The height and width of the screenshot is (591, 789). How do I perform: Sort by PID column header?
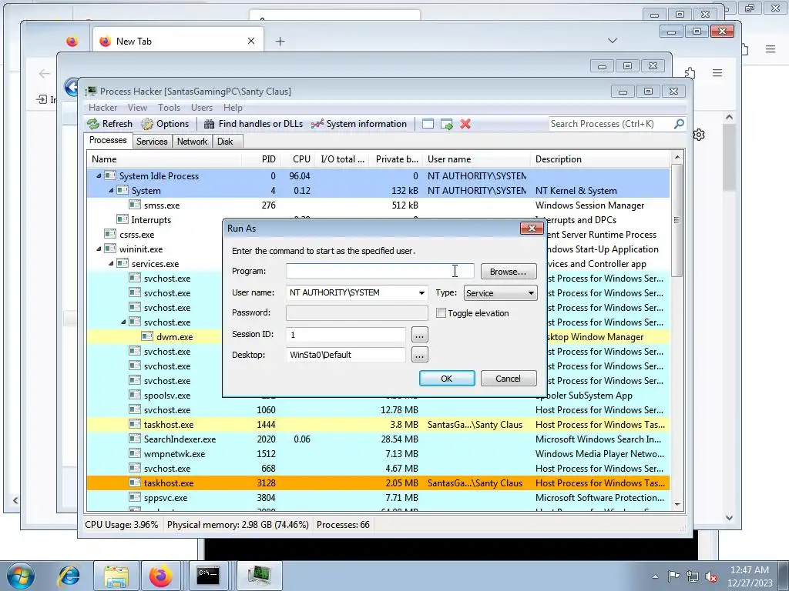[261, 159]
